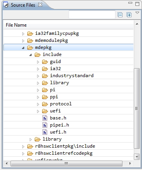Select the industrystandard row label
This screenshot has height=170, width=142.
[72, 76]
